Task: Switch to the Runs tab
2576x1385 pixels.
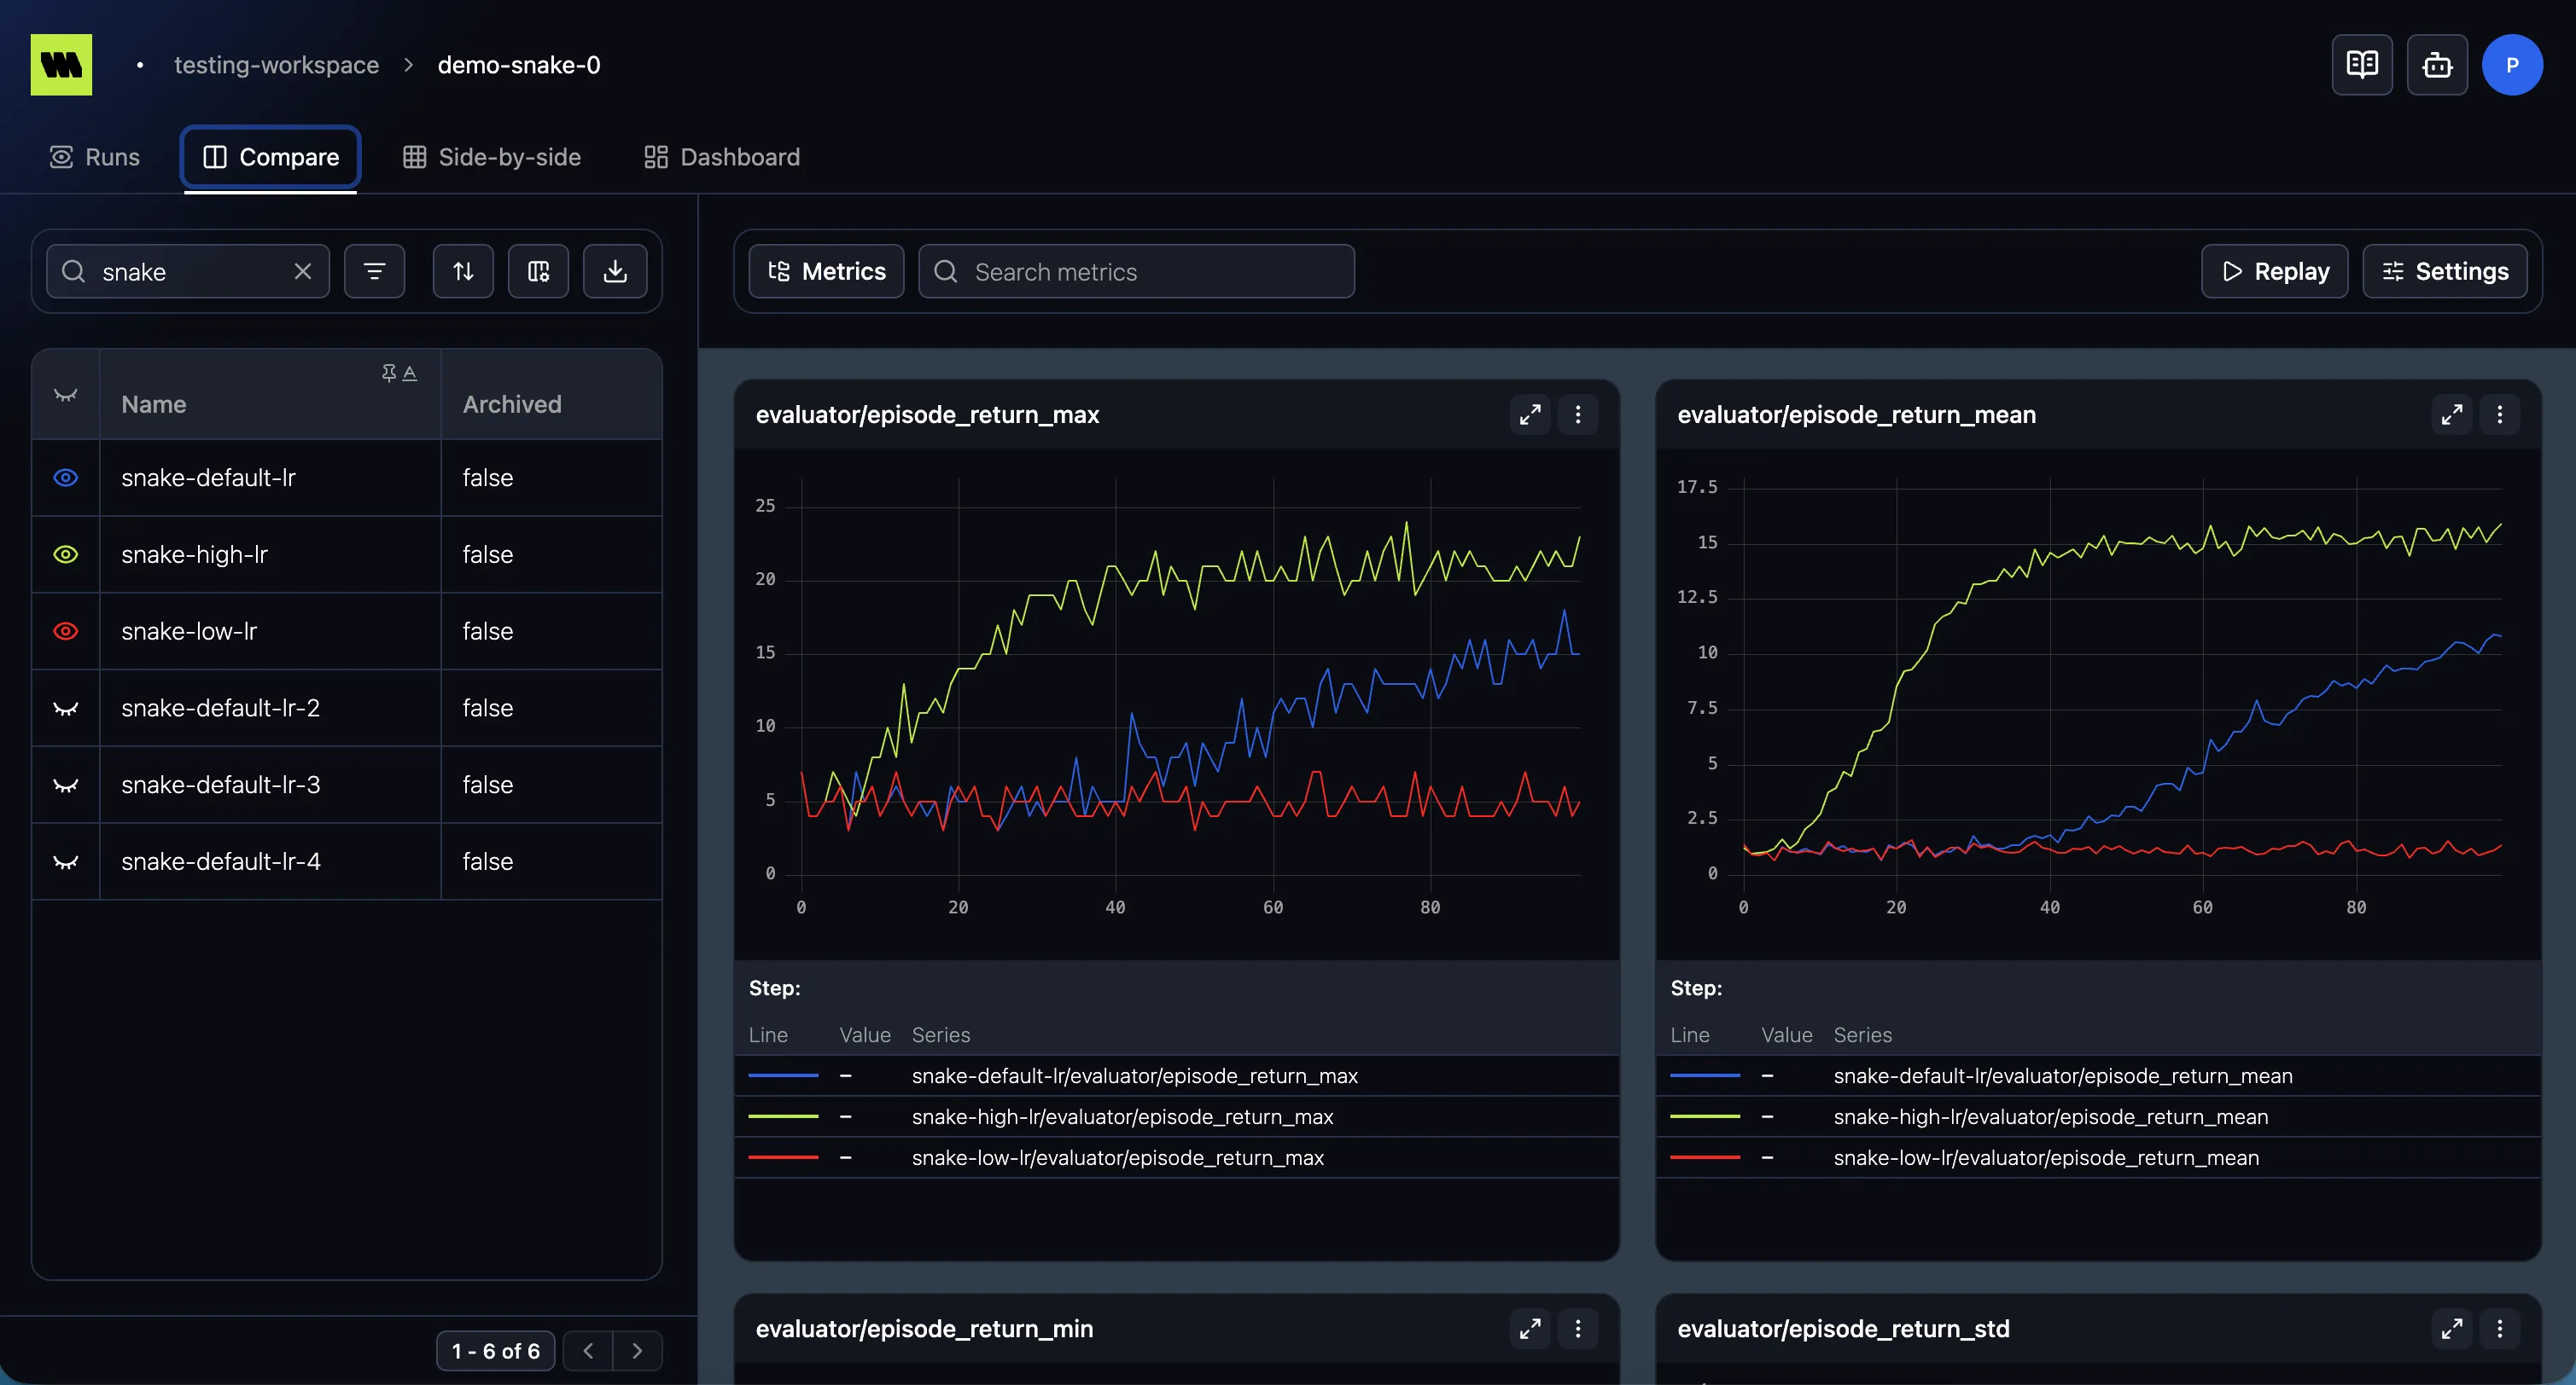Action: coord(95,157)
